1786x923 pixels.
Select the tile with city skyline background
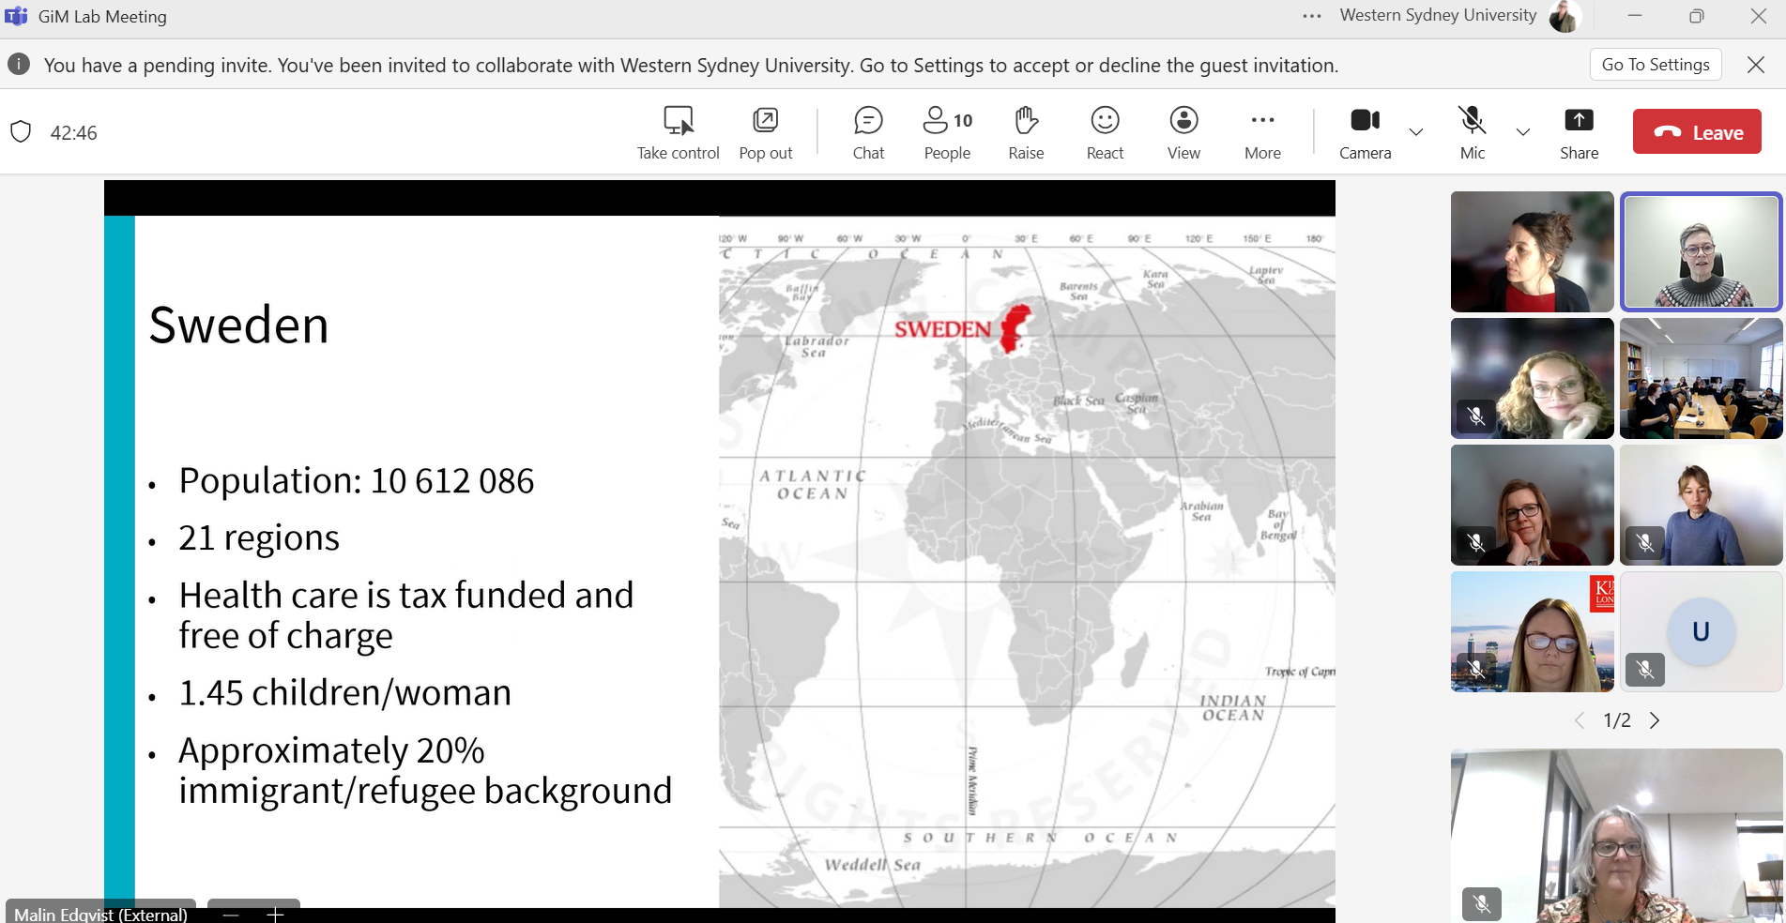1532,631
